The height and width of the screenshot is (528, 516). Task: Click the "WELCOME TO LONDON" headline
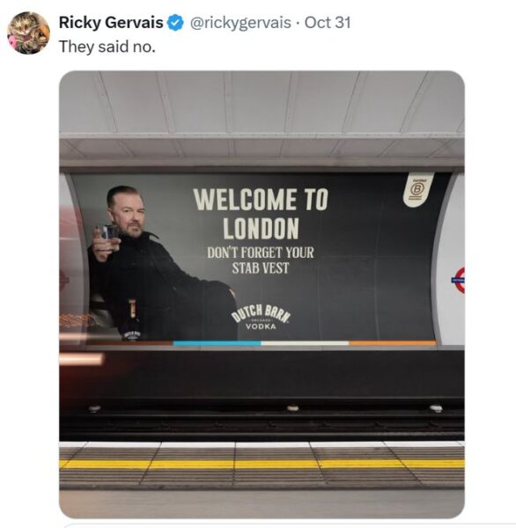(261, 214)
